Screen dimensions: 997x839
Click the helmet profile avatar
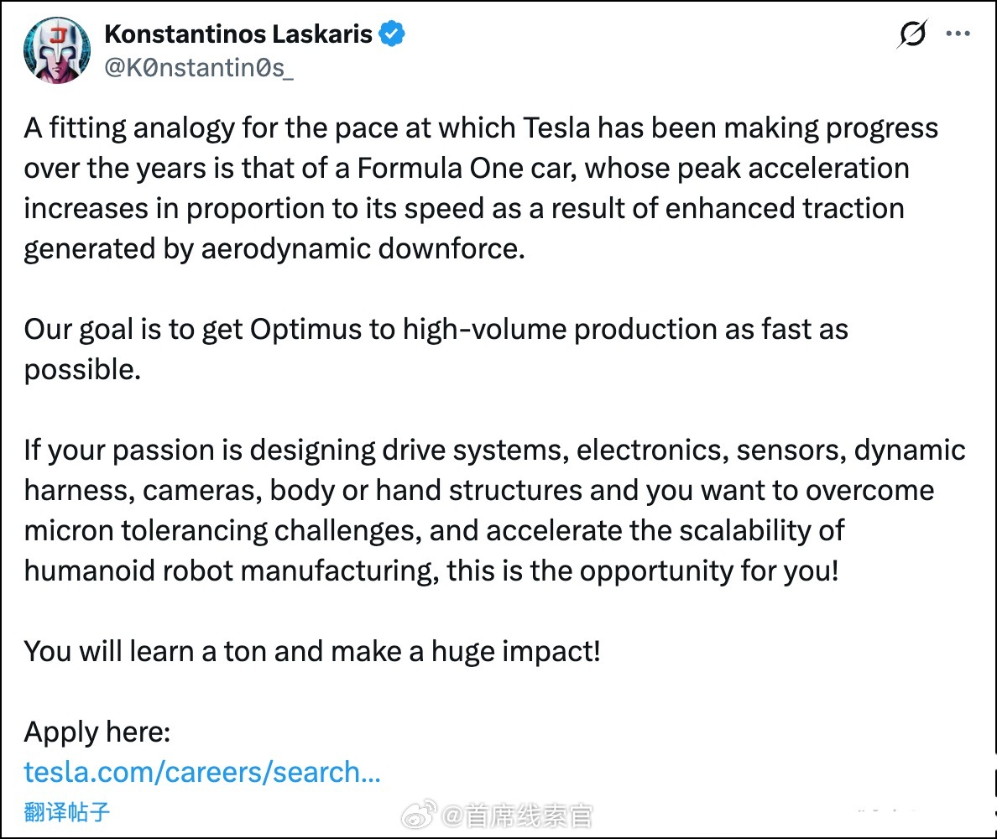tap(57, 50)
